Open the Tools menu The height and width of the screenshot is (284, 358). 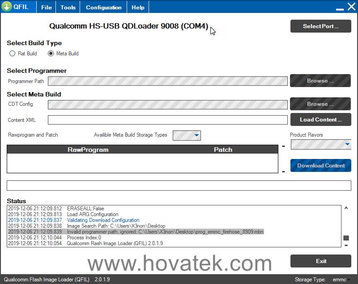pyautogui.click(x=68, y=7)
